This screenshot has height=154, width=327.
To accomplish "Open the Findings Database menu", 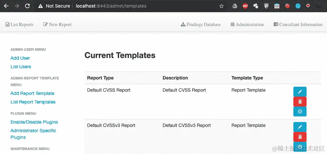I will 201,24.
